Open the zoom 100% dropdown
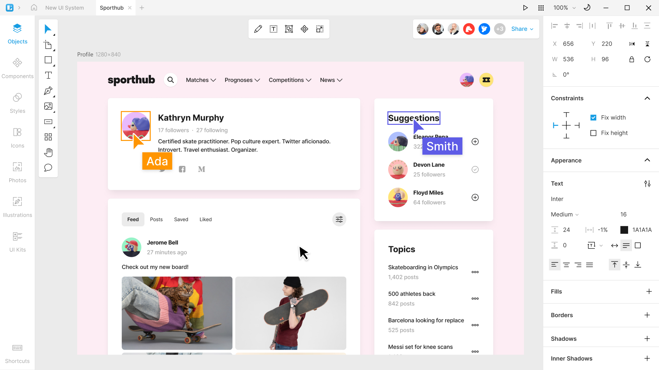The height and width of the screenshot is (370, 659). pos(565,8)
